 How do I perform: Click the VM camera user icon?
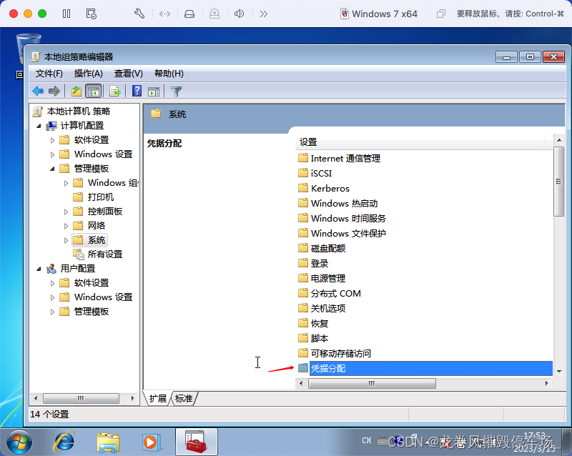(x=214, y=14)
